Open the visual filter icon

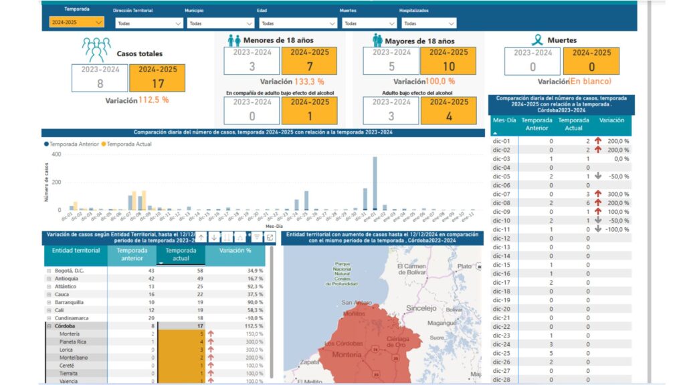pyautogui.click(x=257, y=237)
